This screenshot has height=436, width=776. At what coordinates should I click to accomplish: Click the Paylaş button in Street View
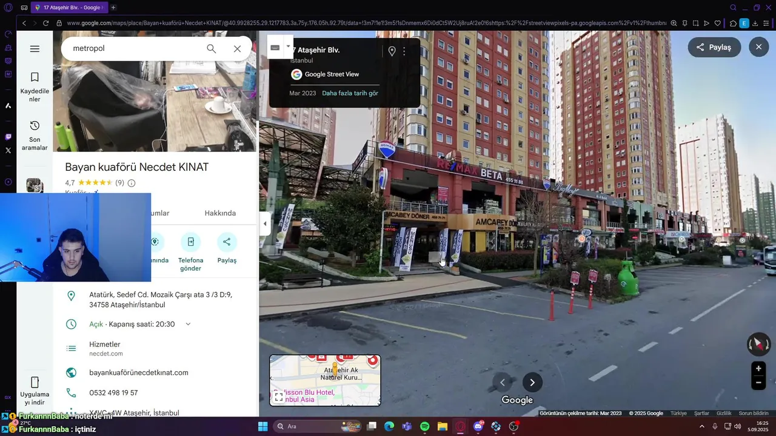(714, 47)
